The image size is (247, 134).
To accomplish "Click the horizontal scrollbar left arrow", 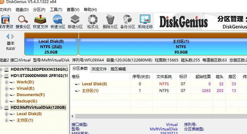I will point(73,116).
